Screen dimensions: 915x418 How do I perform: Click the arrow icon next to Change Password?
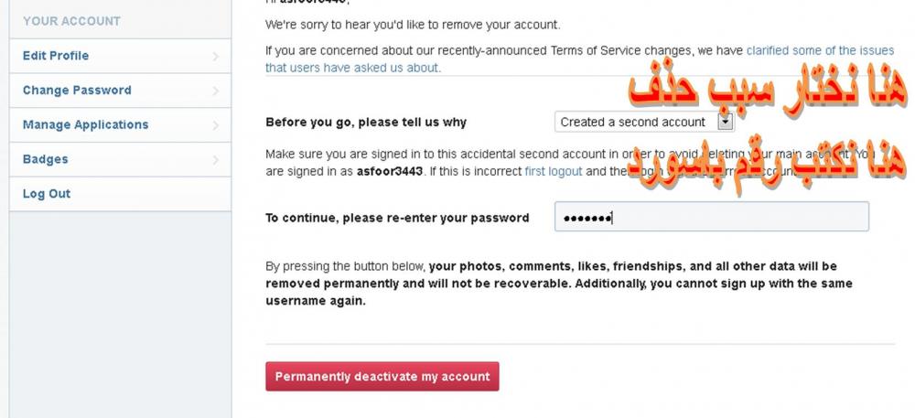pos(216,91)
